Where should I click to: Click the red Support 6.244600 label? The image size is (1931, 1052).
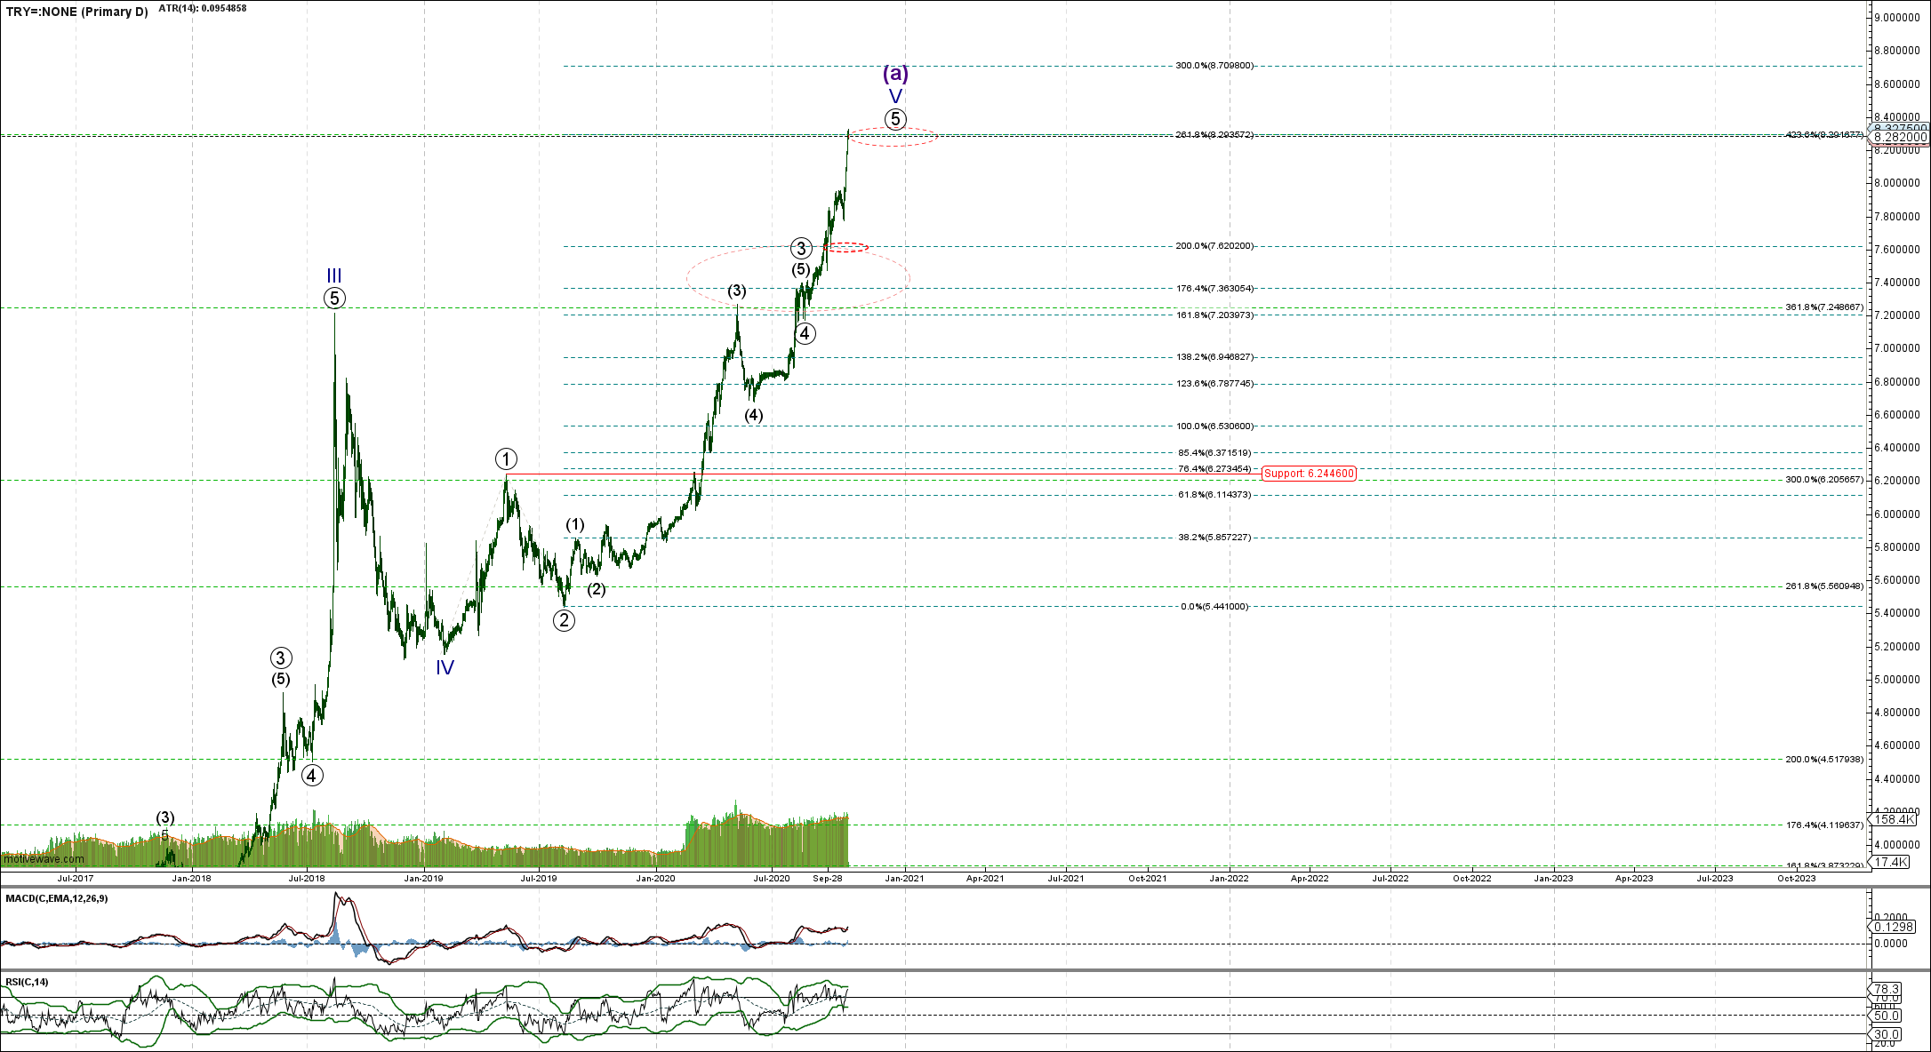pos(1309,474)
